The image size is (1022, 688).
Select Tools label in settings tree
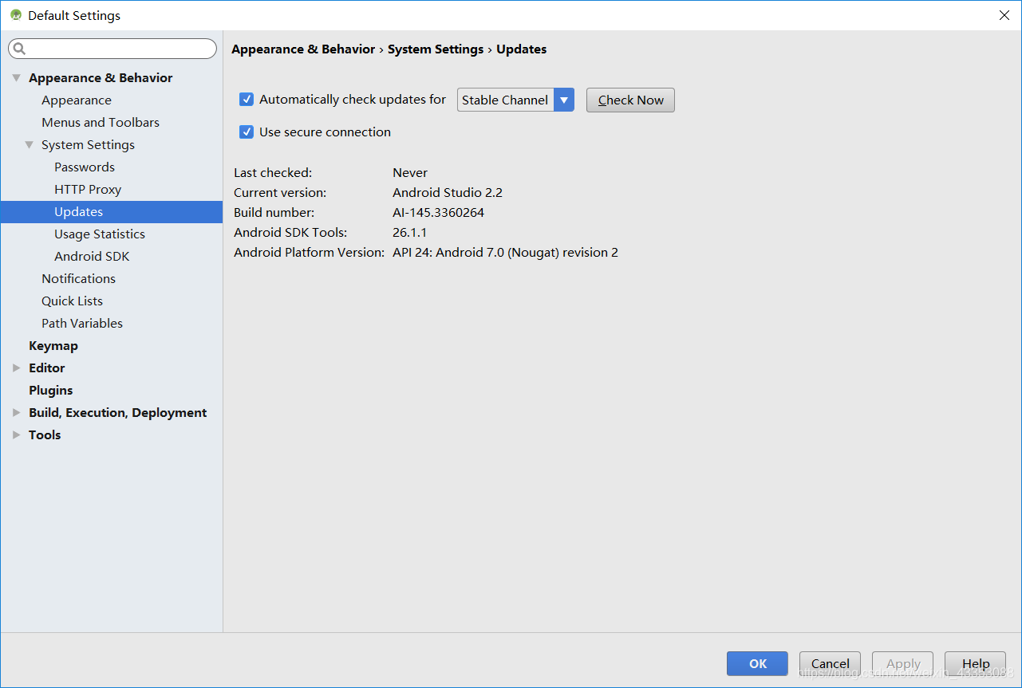coord(45,435)
